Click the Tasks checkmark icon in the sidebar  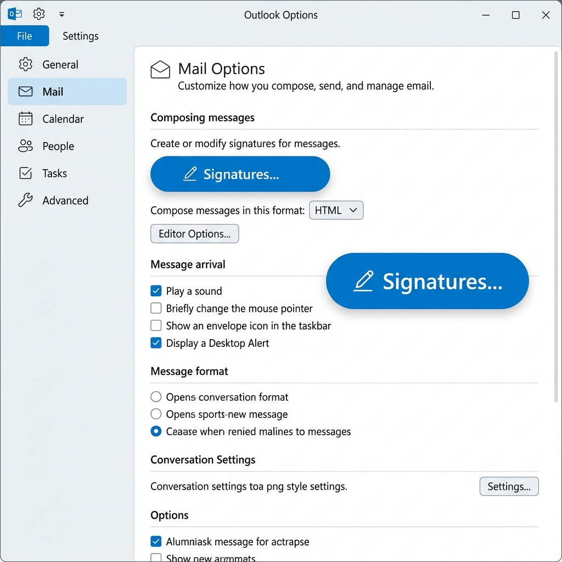tap(25, 173)
